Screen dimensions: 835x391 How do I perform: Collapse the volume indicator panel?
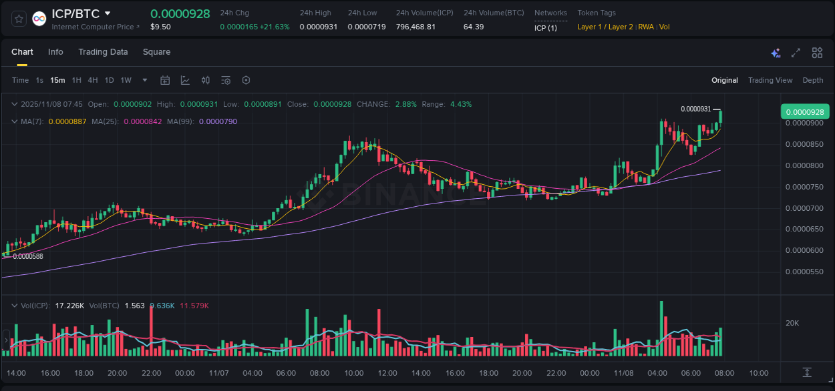[15, 306]
